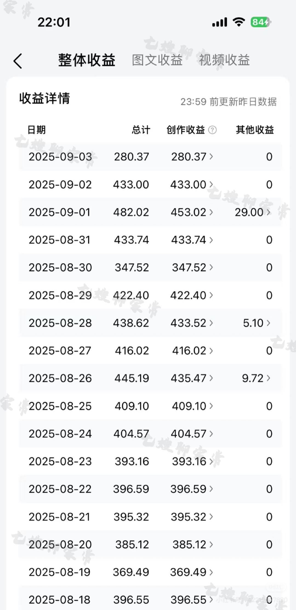Select the 整体收益 tab
This screenshot has width=296, height=610.
click(x=87, y=60)
